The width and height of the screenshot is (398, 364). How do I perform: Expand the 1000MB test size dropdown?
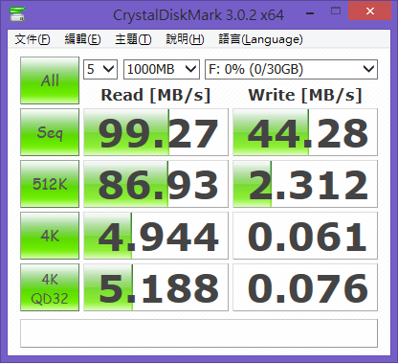162,69
